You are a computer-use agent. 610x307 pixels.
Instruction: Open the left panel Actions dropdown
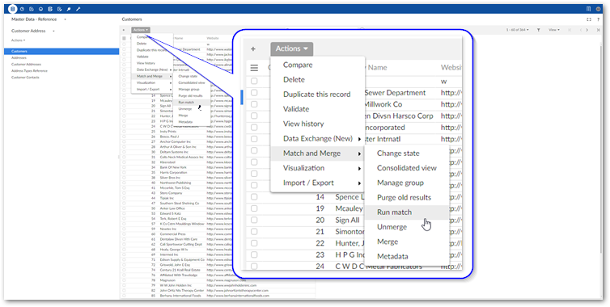18,40
